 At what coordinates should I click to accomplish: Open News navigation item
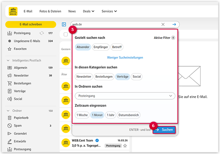(x=72, y=12)
